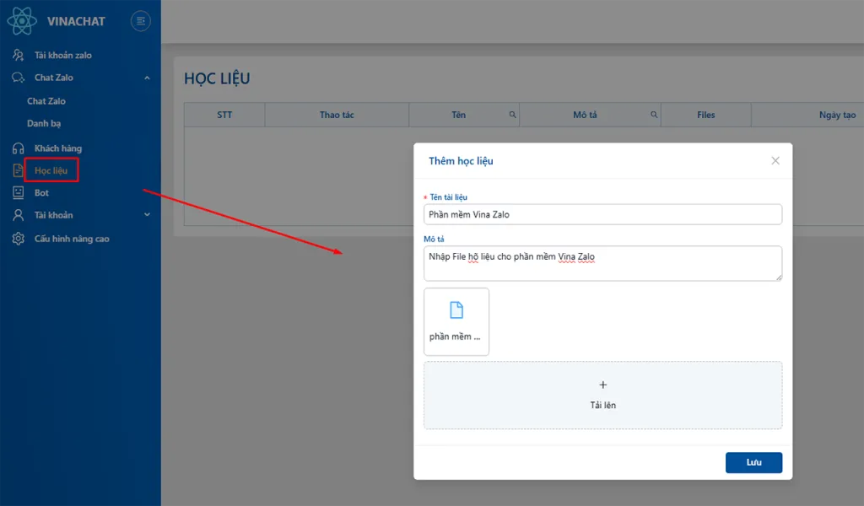Viewport: 864px width, 506px height.
Task: Click the Mô tả description textarea
Action: [x=602, y=263]
